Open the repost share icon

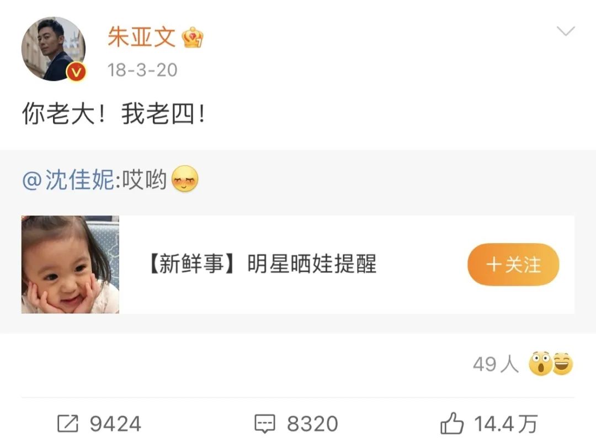pyautogui.click(x=68, y=423)
